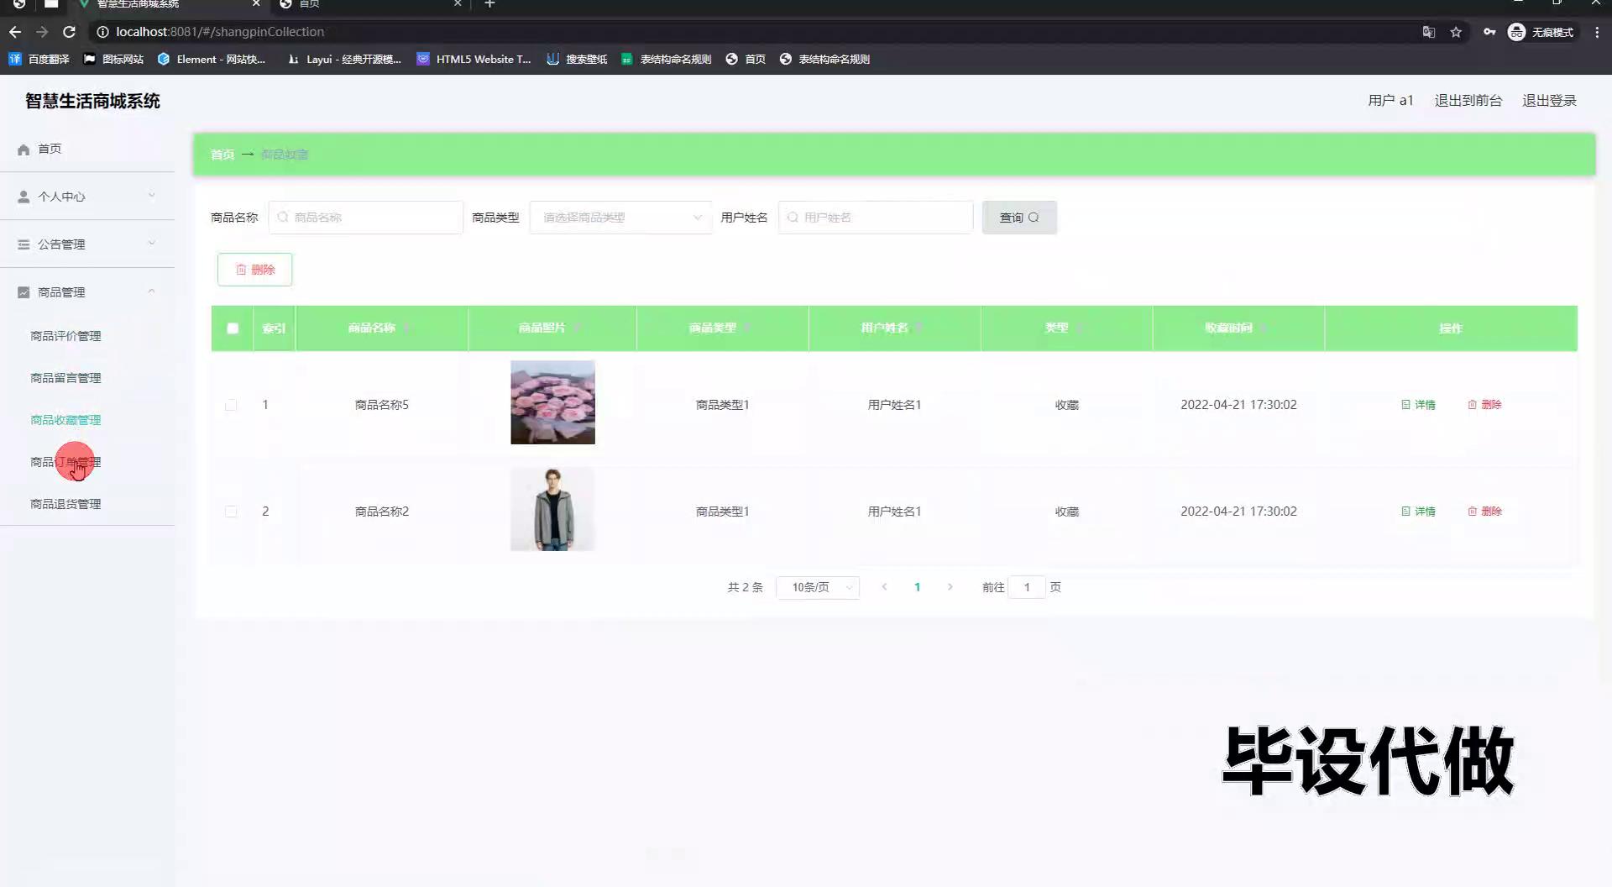Click the 退出登录 link
1612x887 pixels.
tap(1549, 101)
